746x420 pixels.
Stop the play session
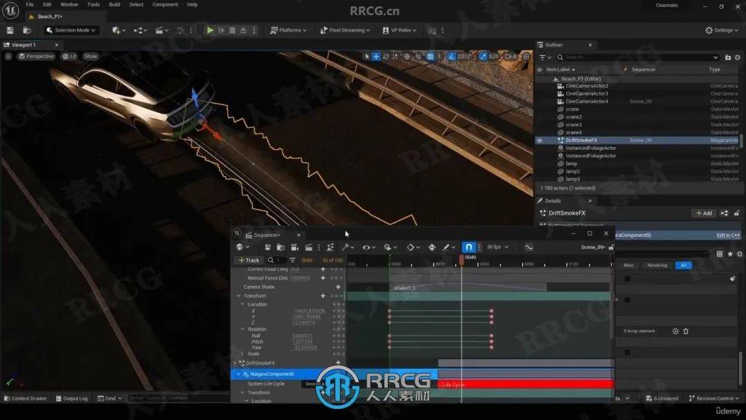tap(232, 30)
